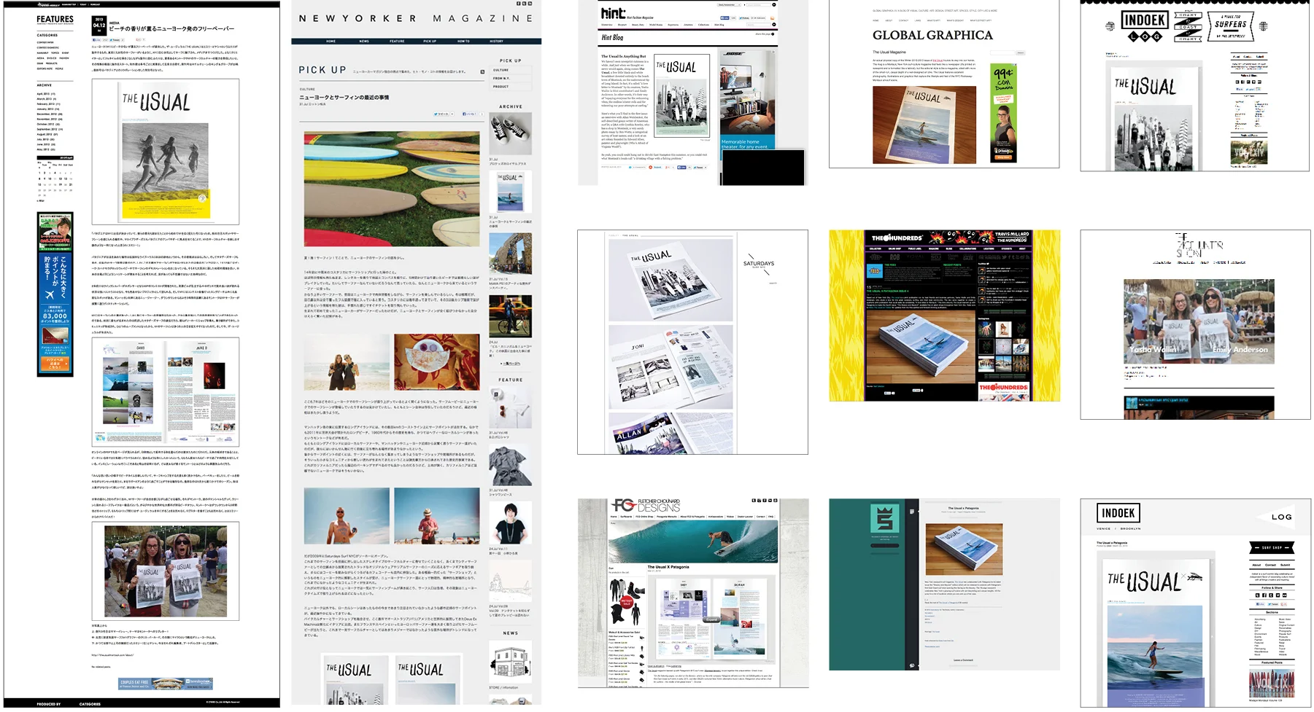
Task: Click the RSS icon beside PICK UP heading
Action: coord(482,71)
